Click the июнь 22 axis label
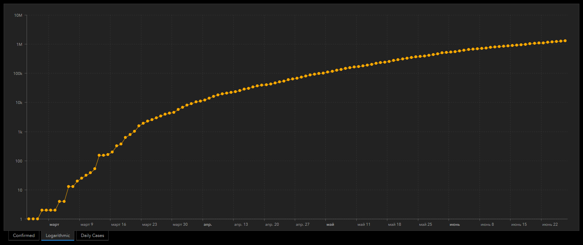Screen dimensions: 583x245 pos(550,225)
